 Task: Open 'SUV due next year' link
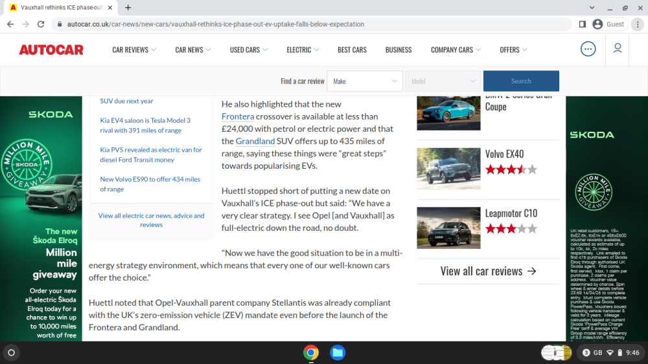tap(126, 101)
